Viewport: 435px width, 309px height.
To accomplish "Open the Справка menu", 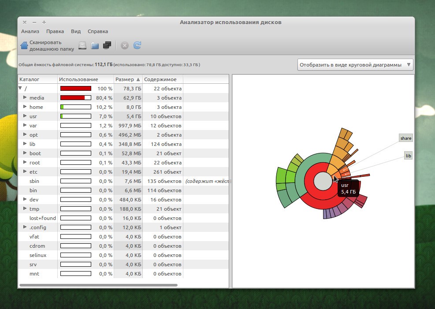I will tap(97, 31).
